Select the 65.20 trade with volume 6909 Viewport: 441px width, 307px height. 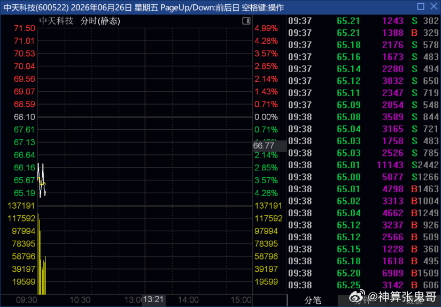[x=363, y=273]
